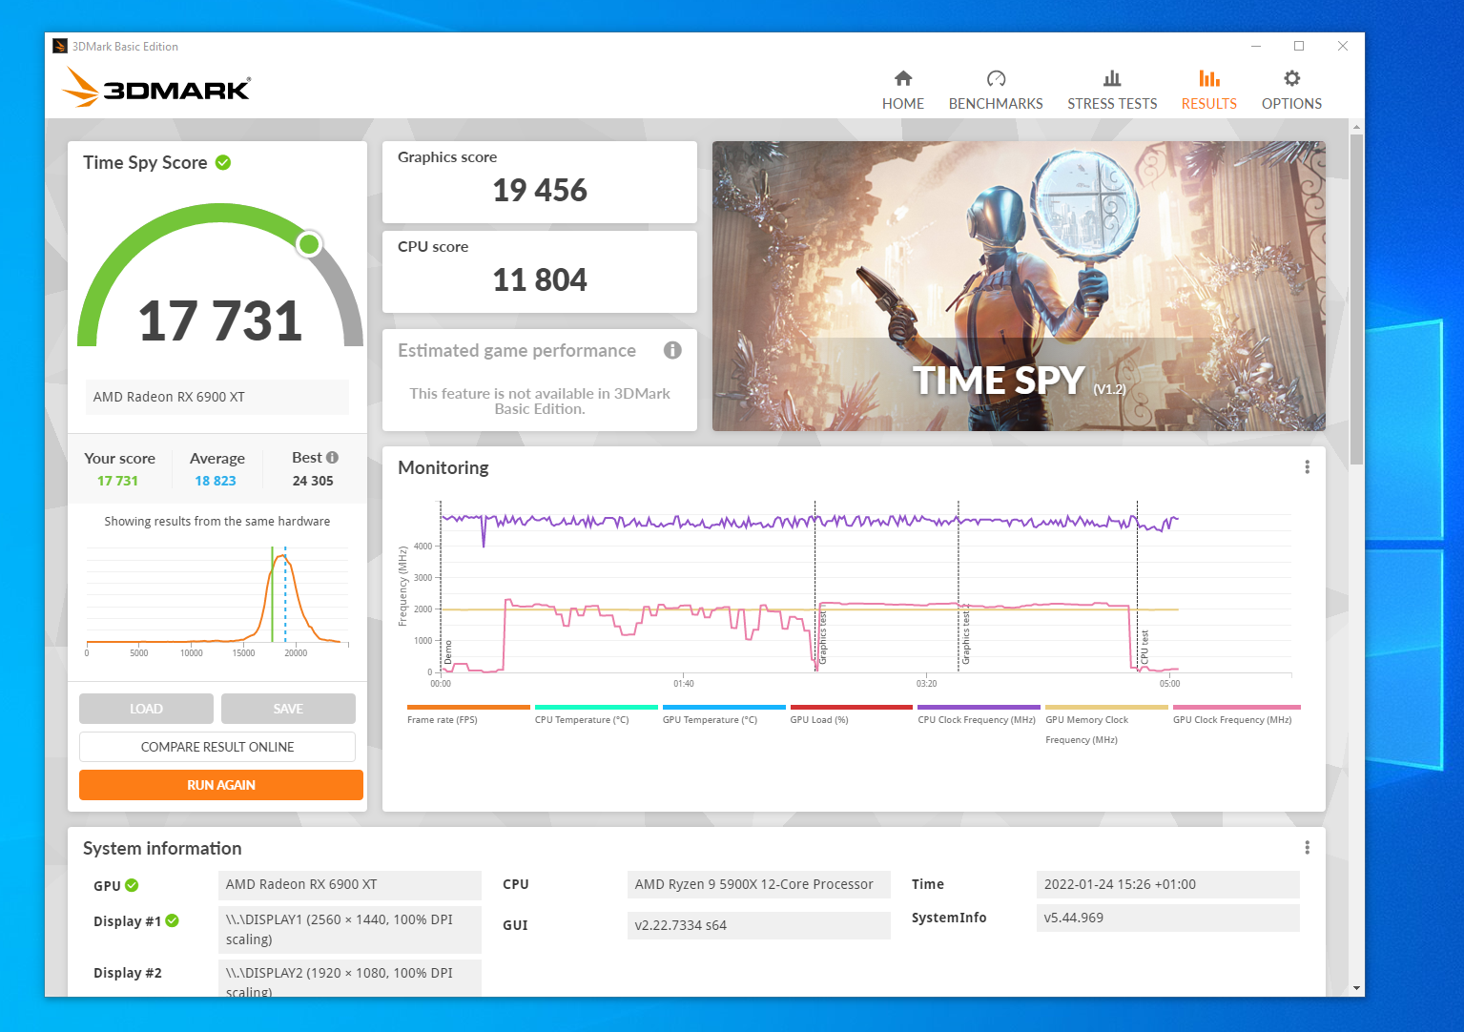Click the 3DMark title bar app icon

tap(60, 46)
